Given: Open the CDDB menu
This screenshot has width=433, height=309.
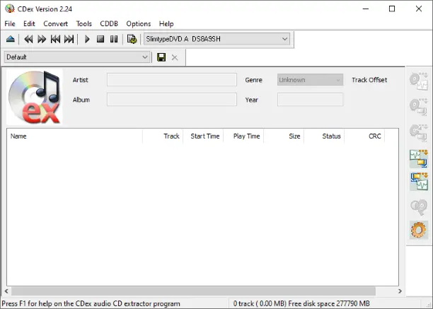Looking at the screenshot, I should tap(109, 23).
